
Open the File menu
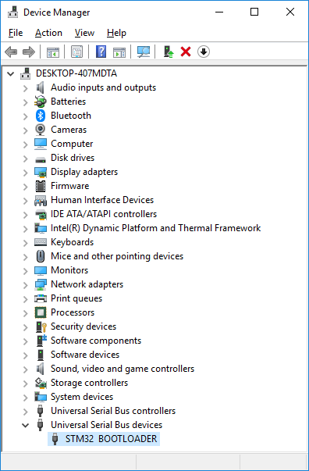click(x=16, y=33)
